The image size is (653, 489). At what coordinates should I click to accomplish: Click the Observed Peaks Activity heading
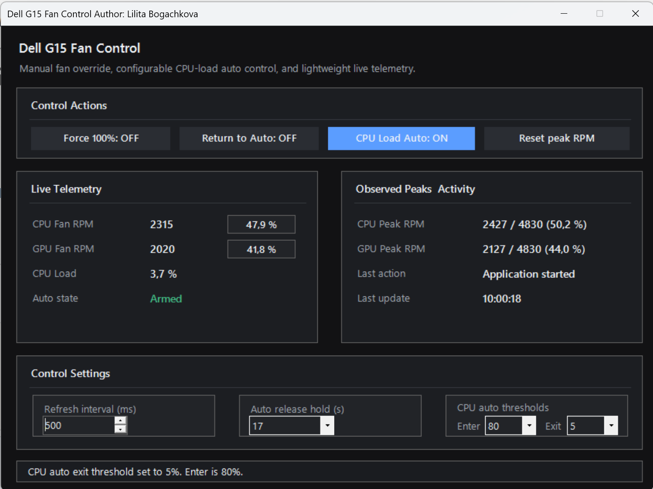point(415,189)
